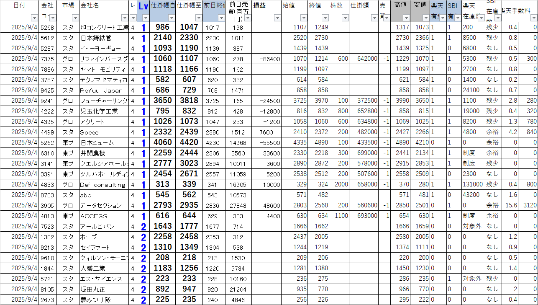Open the 仕掛幅自 column filter dropdown
The width and height of the screenshot is (538, 305).
pyautogui.click(x=172, y=18)
